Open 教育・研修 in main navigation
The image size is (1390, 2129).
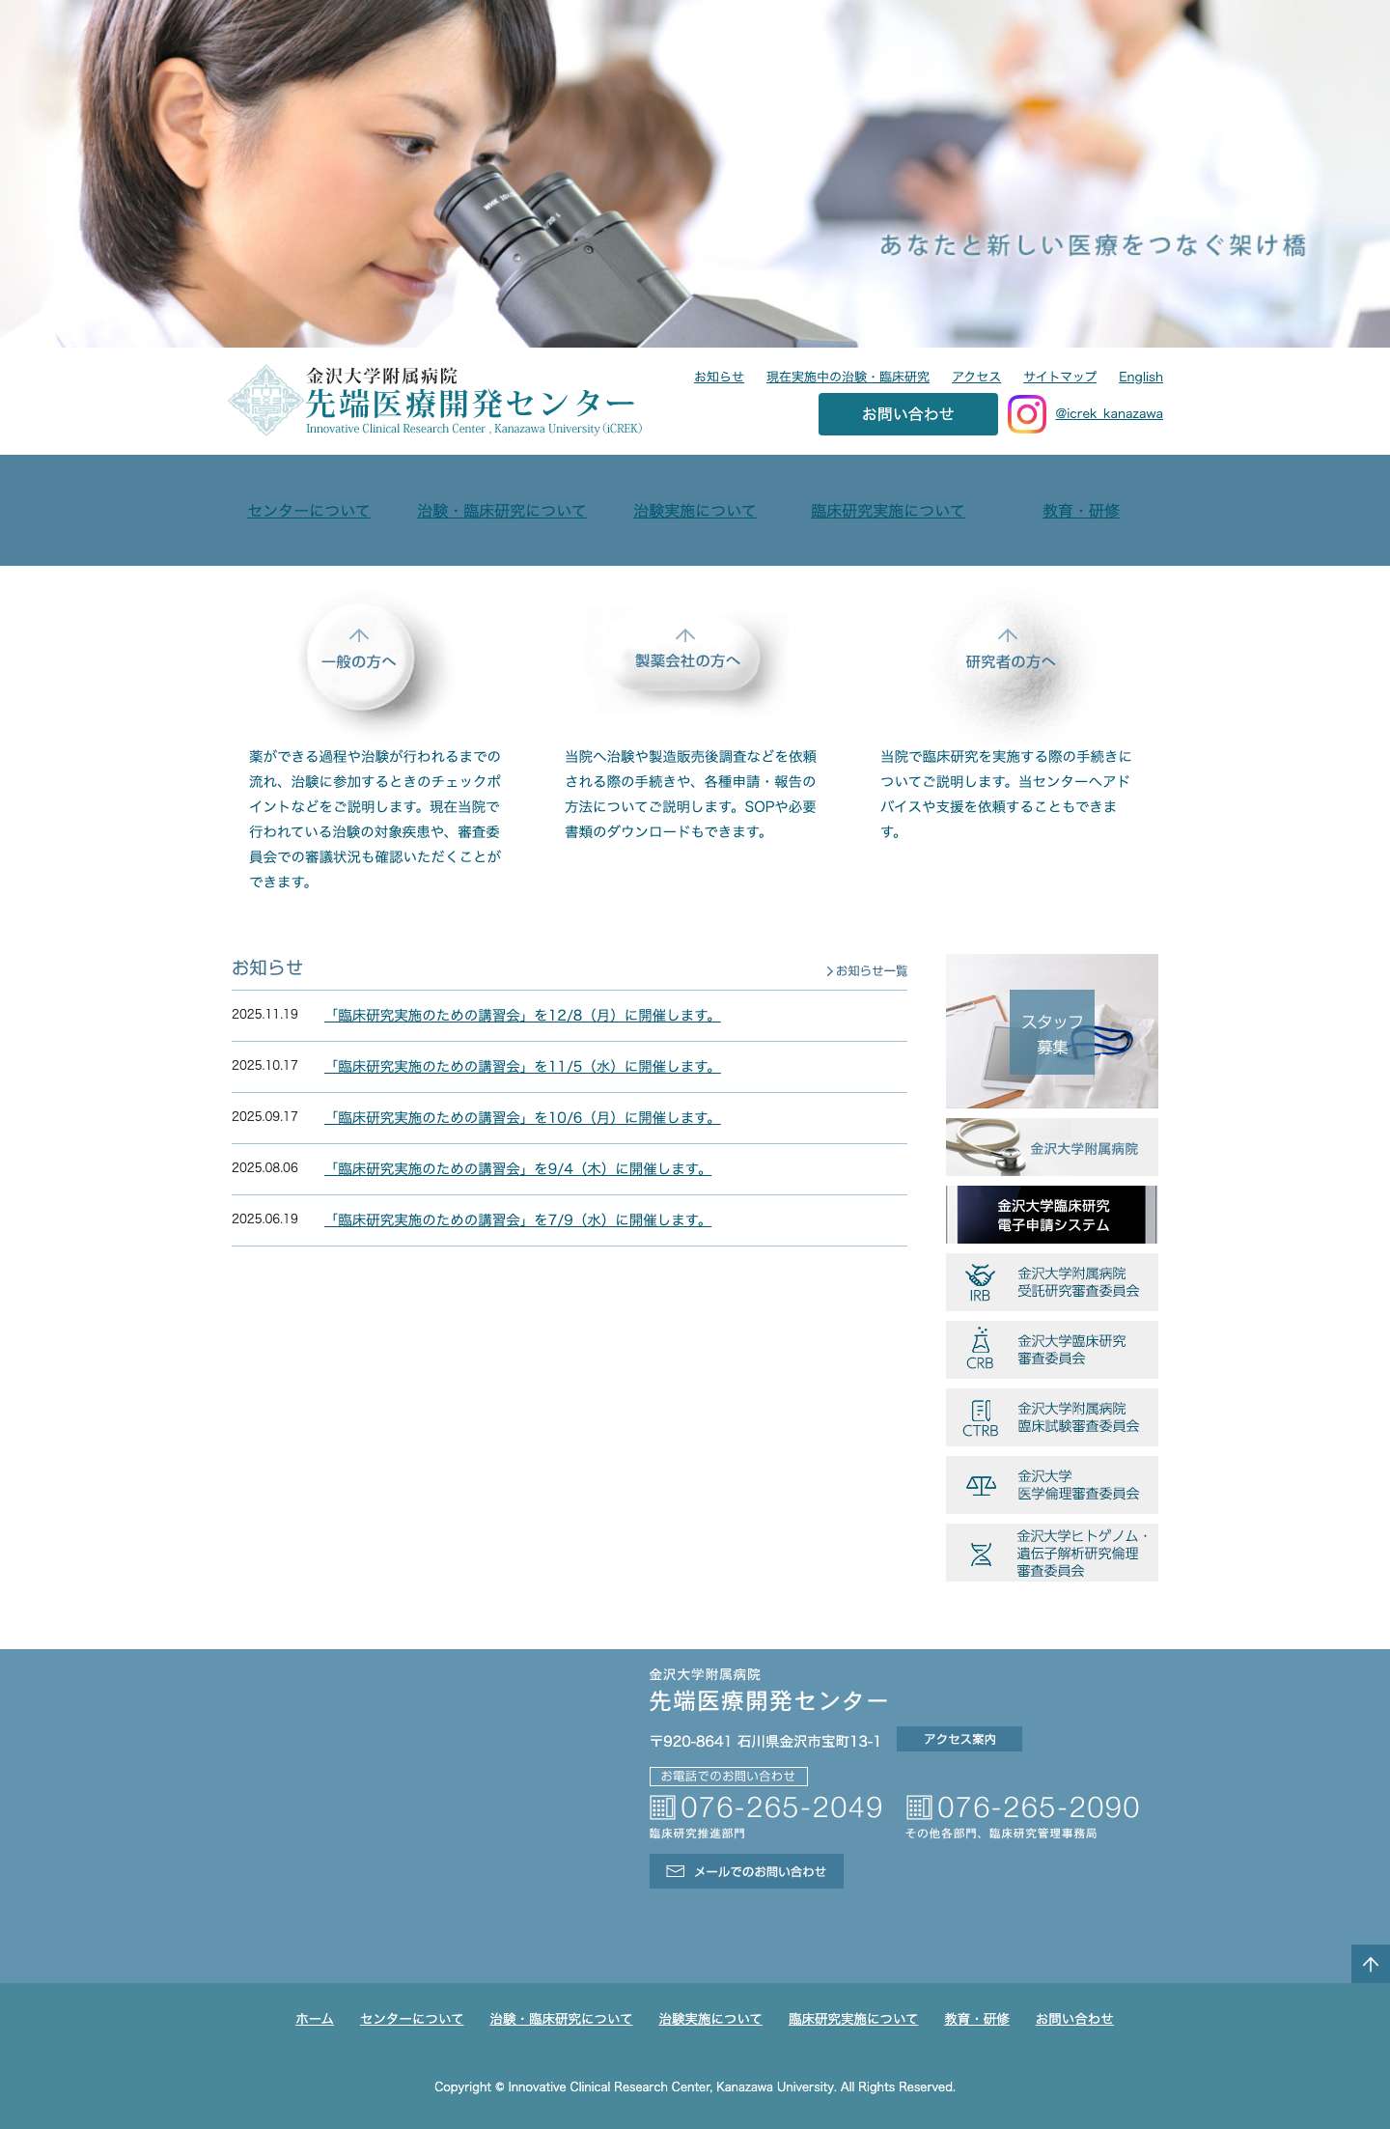pos(1081,511)
